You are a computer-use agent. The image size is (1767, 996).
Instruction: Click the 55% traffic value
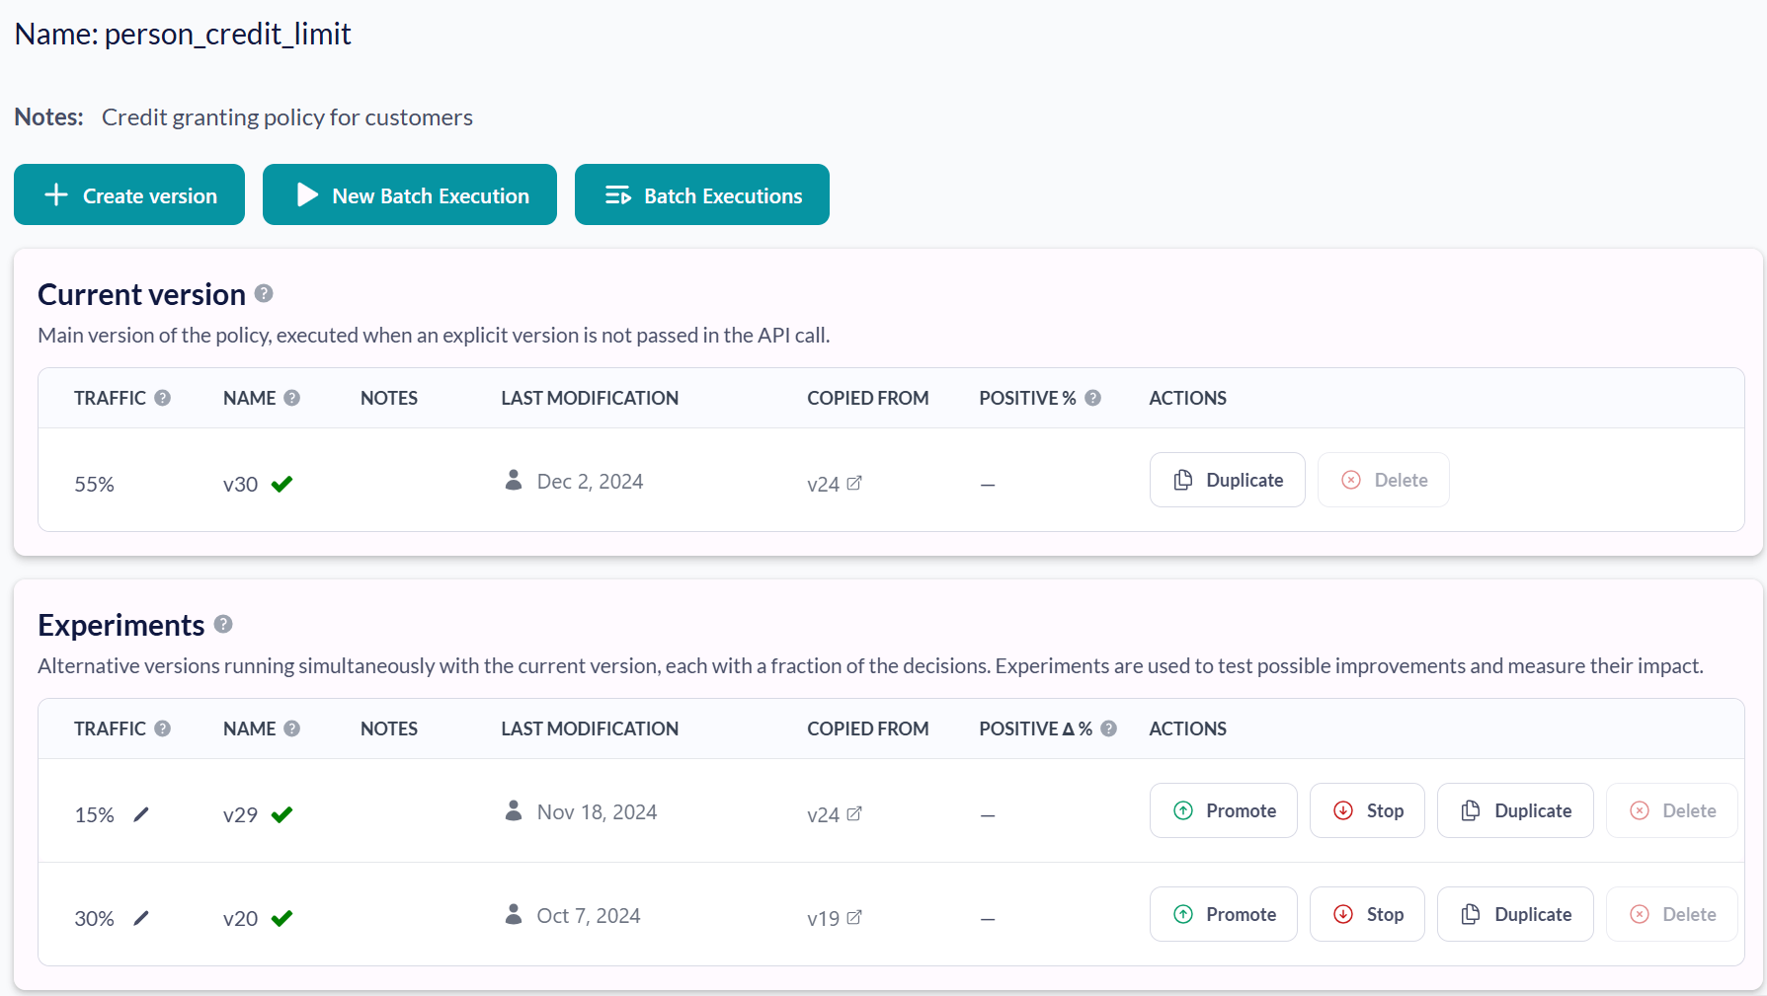[95, 485]
